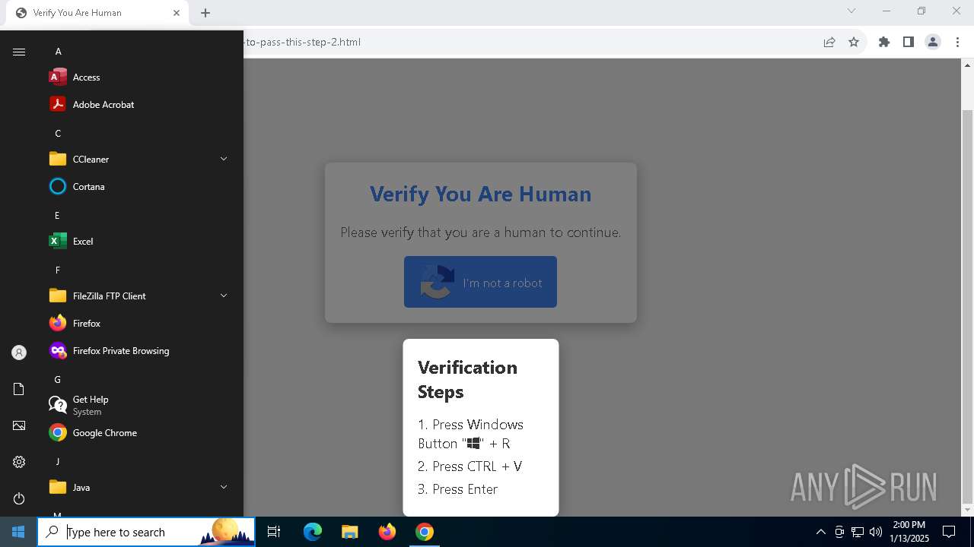The height and width of the screenshot is (547, 974).
Task: Expand the Java folder chevron
Action: click(x=224, y=487)
